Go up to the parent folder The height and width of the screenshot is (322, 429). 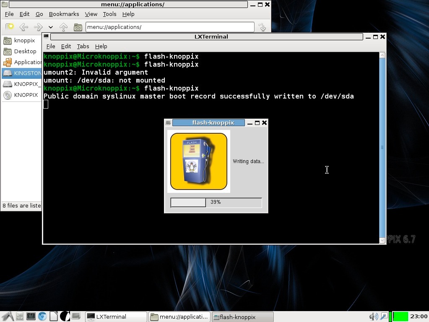(63, 27)
